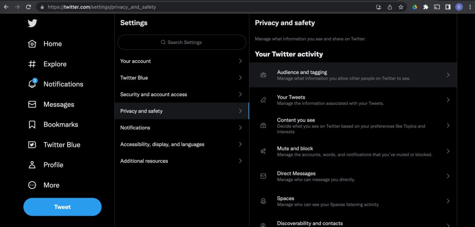Click the Search Settings input field

click(182, 42)
